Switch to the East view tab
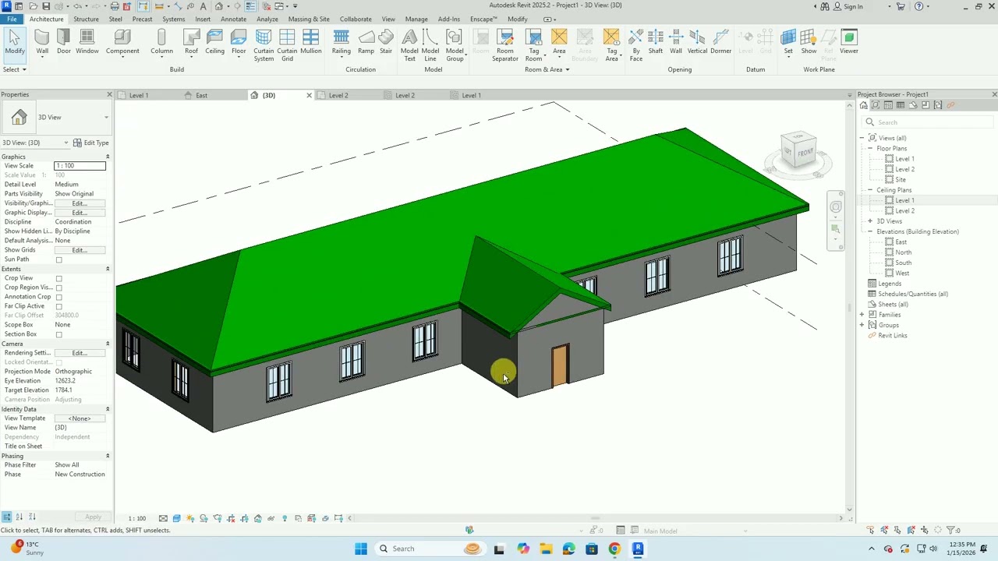The width and height of the screenshot is (998, 561). coord(201,95)
